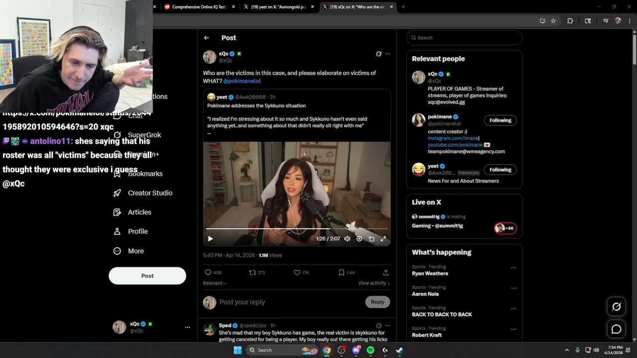Click the +4K listeners avatar badge
Image resolution: width=637 pixels, height=358 pixels.
pyautogui.click(x=505, y=228)
